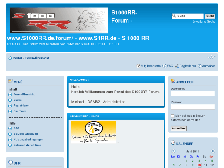Open BBCode-Anleitung from the Hilfe menu
This screenshot has width=224, height=168.
pyautogui.click(x=26, y=134)
